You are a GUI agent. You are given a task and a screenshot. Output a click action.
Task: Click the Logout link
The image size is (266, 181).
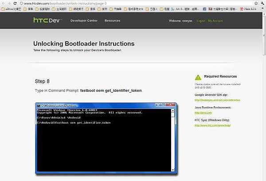[201, 21]
